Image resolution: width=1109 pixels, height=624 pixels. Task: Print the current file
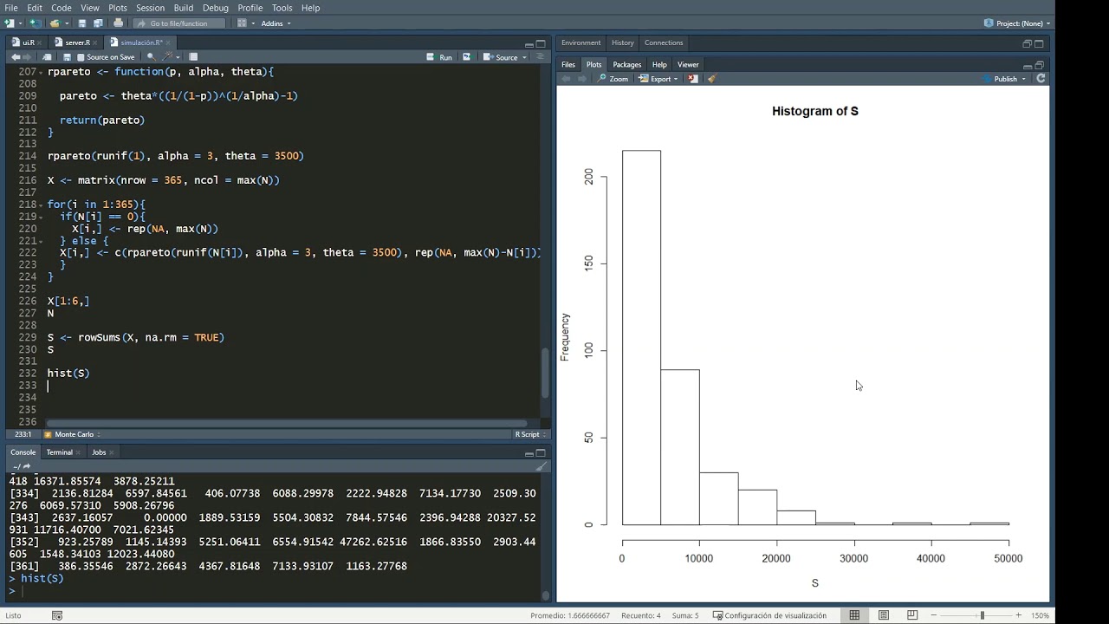point(118,23)
